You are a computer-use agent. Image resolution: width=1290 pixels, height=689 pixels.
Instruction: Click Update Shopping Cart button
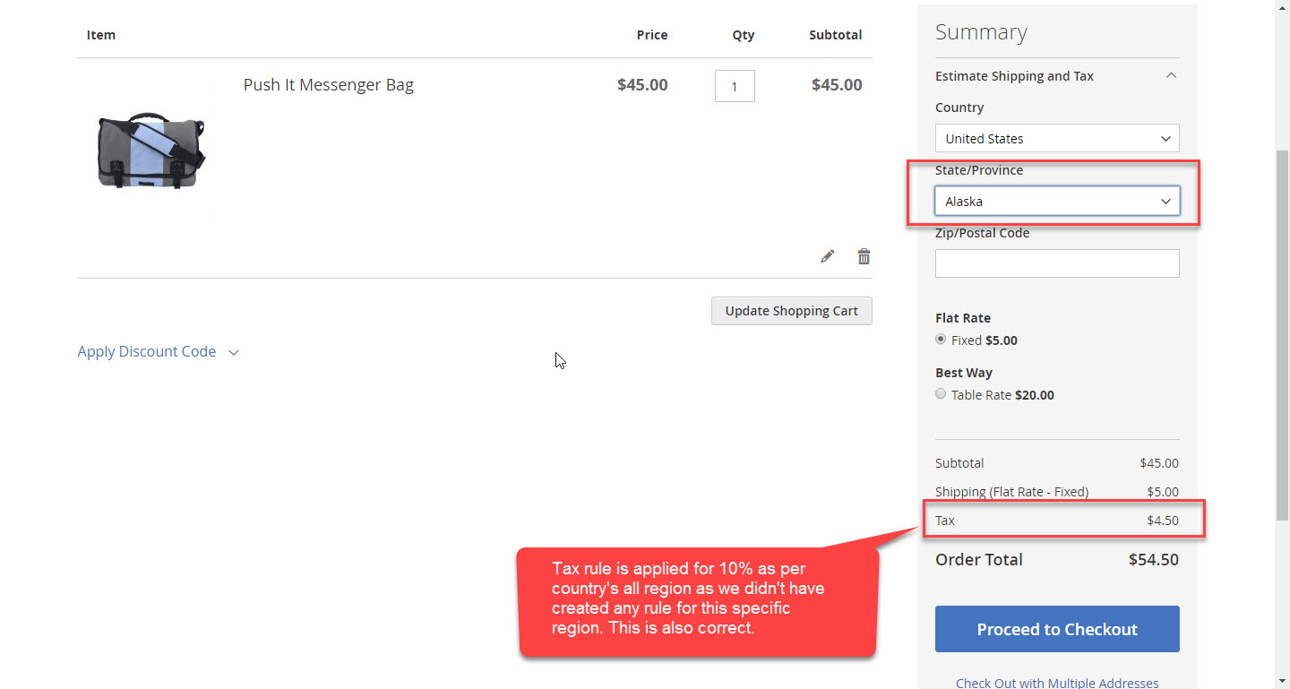pyautogui.click(x=792, y=311)
